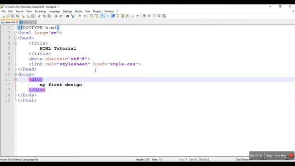Open the ? help menu
Screen dimensions: 295x166
click(118, 12)
